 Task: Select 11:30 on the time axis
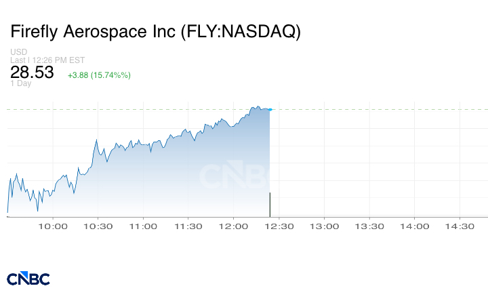188,226
